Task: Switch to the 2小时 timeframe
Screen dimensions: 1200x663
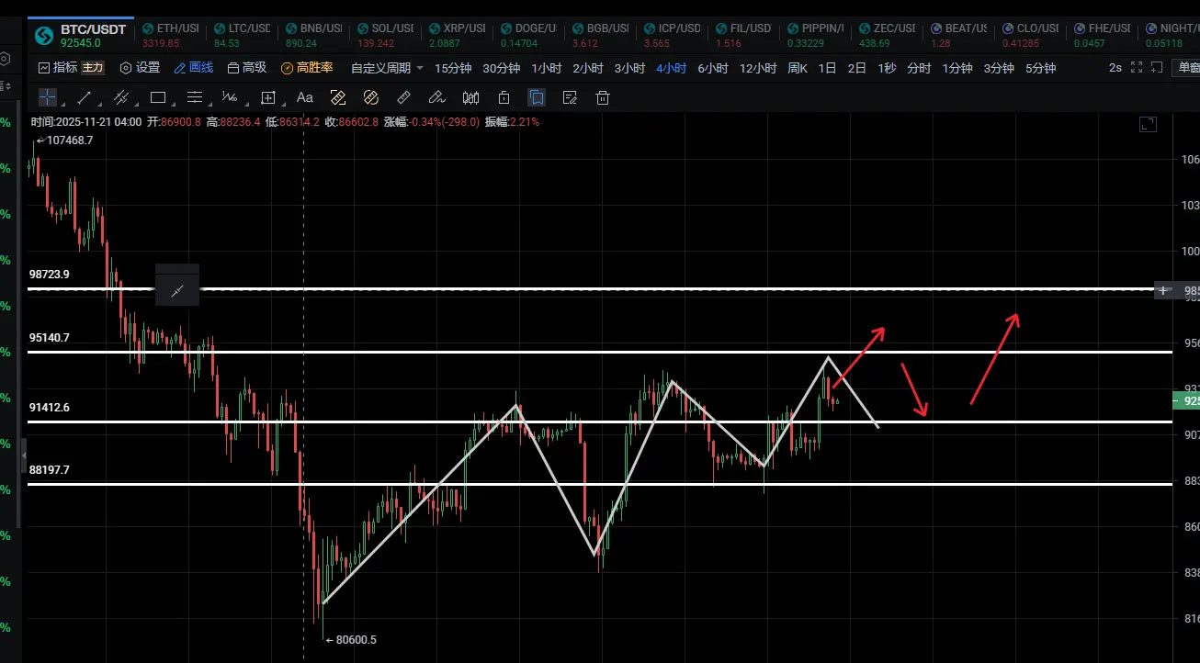Action: [588, 68]
